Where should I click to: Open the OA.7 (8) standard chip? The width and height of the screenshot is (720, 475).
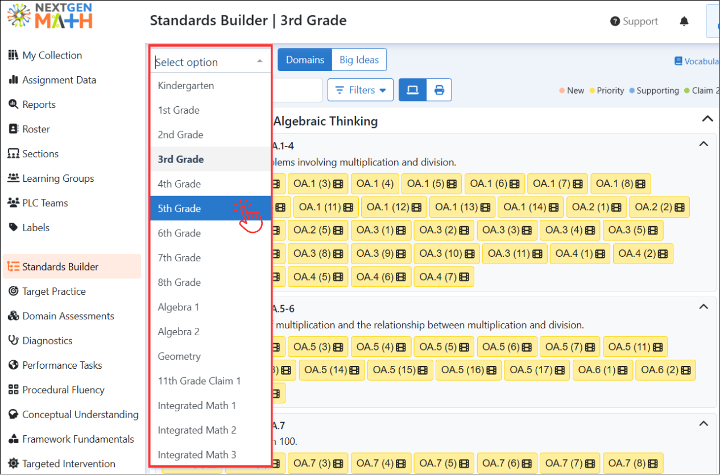[x=633, y=464]
